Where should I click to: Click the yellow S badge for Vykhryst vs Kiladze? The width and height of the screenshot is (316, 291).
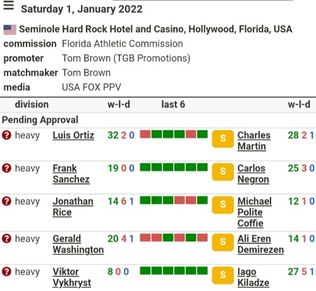(222, 275)
